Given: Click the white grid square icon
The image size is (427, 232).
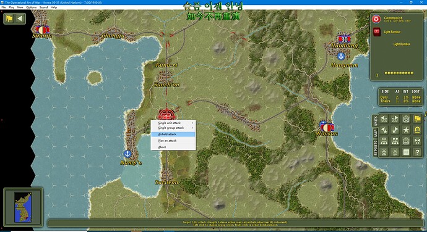Looking at the screenshot, I should point(406,152).
